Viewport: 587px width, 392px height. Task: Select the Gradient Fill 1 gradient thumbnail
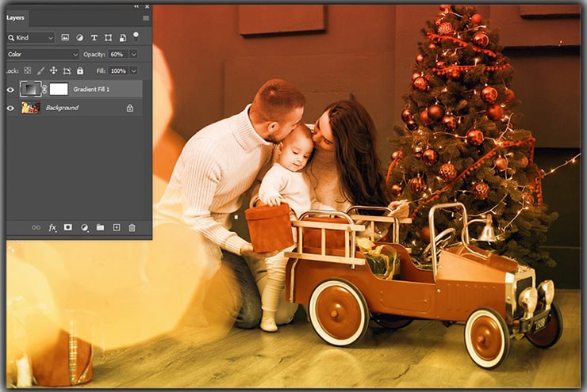(x=30, y=89)
